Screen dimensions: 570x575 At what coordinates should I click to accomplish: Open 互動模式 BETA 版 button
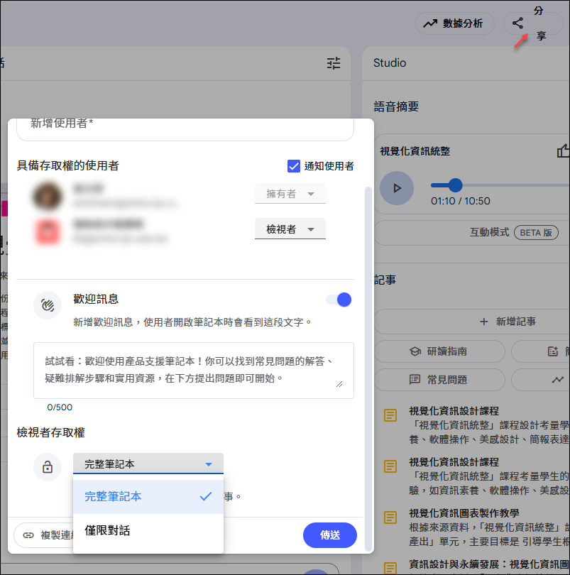pos(472,232)
